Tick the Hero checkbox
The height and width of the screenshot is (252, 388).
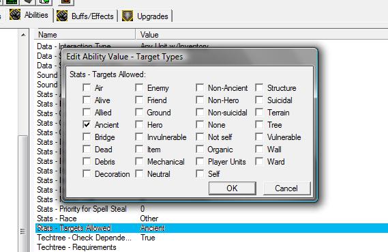point(139,124)
